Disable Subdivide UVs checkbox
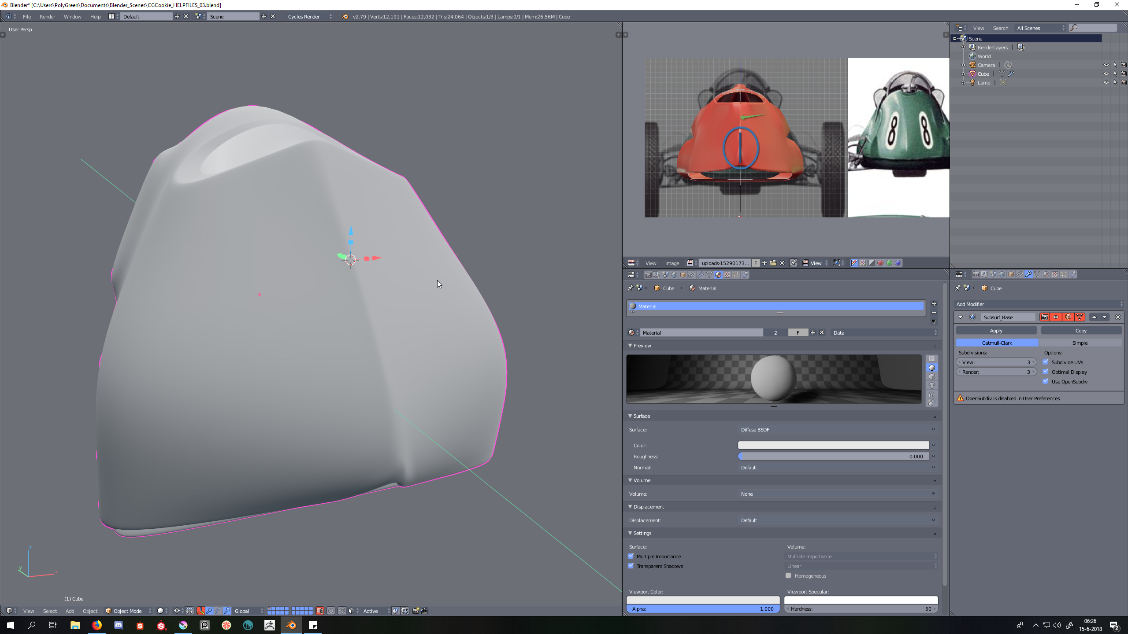The height and width of the screenshot is (634, 1128). 1046,362
